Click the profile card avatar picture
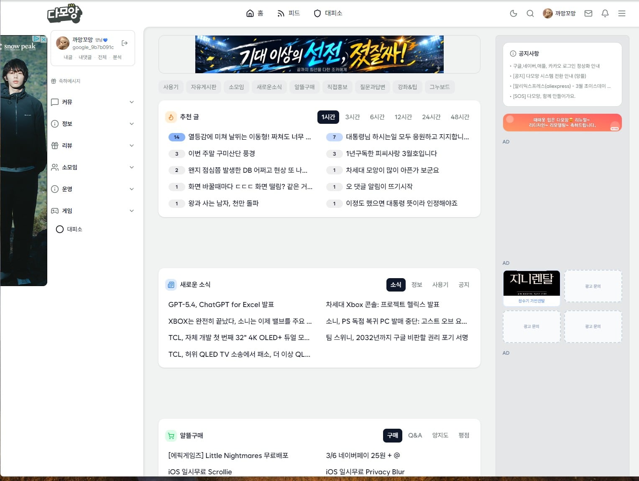 [x=63, y=43]
